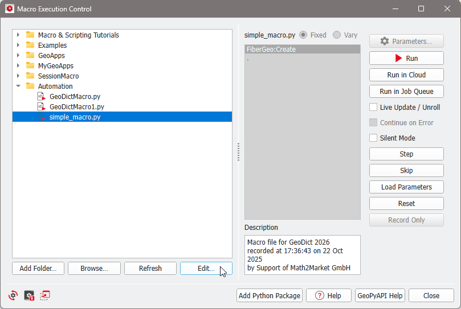Click the Macro & Scripting Tutorials folder icon
Screen dimensions: 461x309
pyautogui.click(x=30, y=35)
